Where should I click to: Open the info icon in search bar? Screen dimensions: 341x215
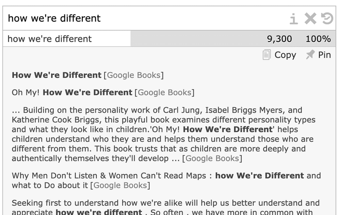coord(294,18)
